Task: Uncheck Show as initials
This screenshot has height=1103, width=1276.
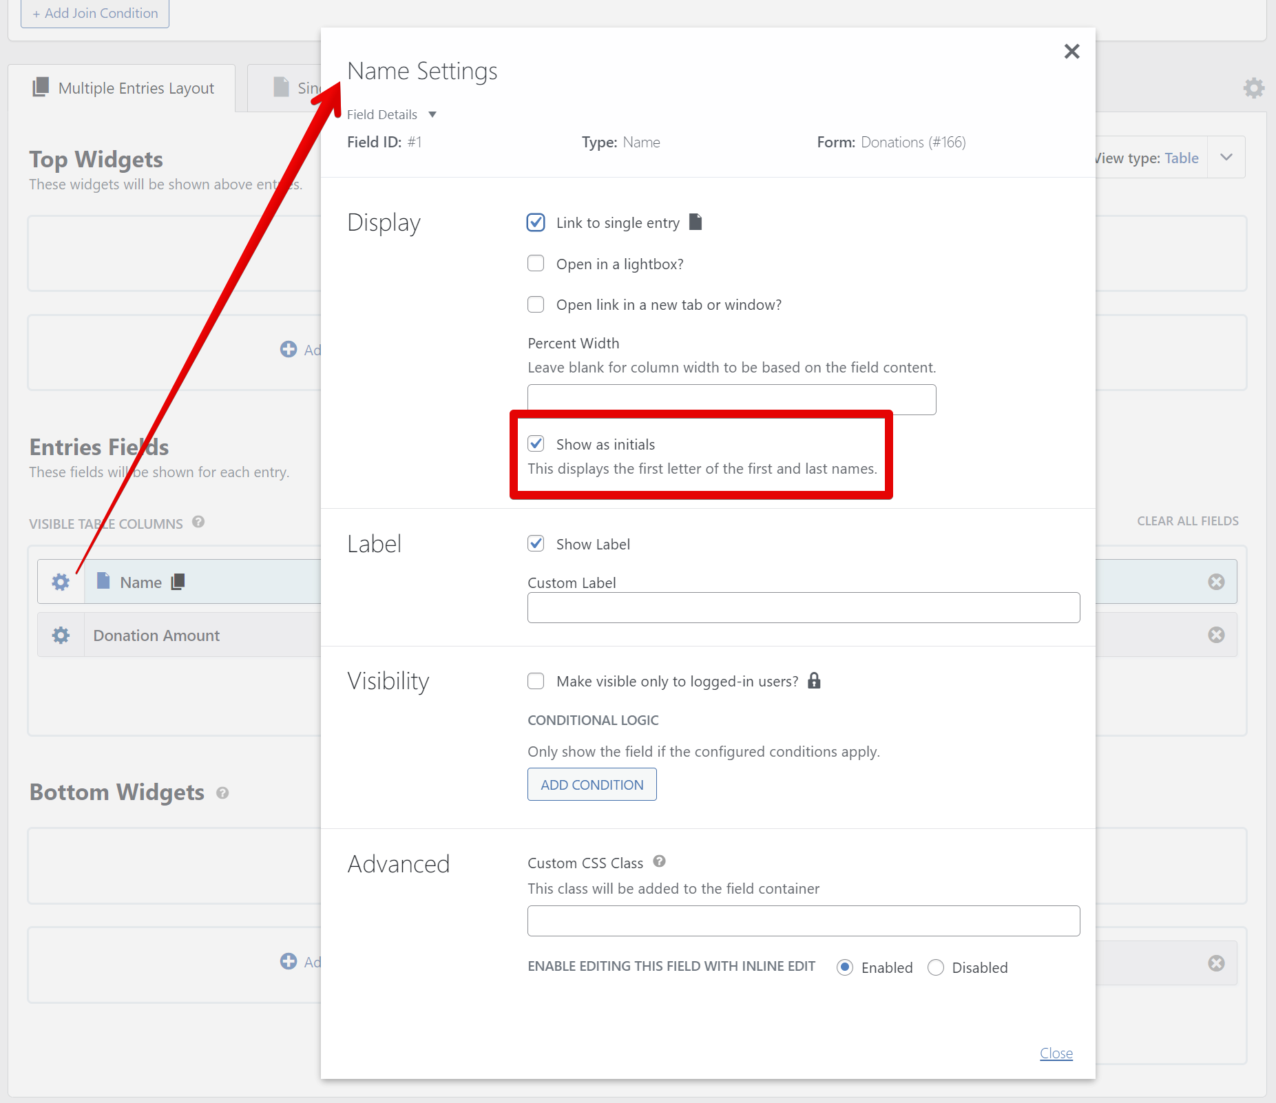Action: tap(536, 443)
